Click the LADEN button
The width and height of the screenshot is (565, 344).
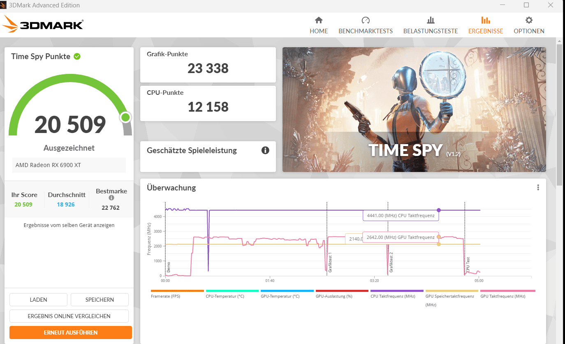38,300
